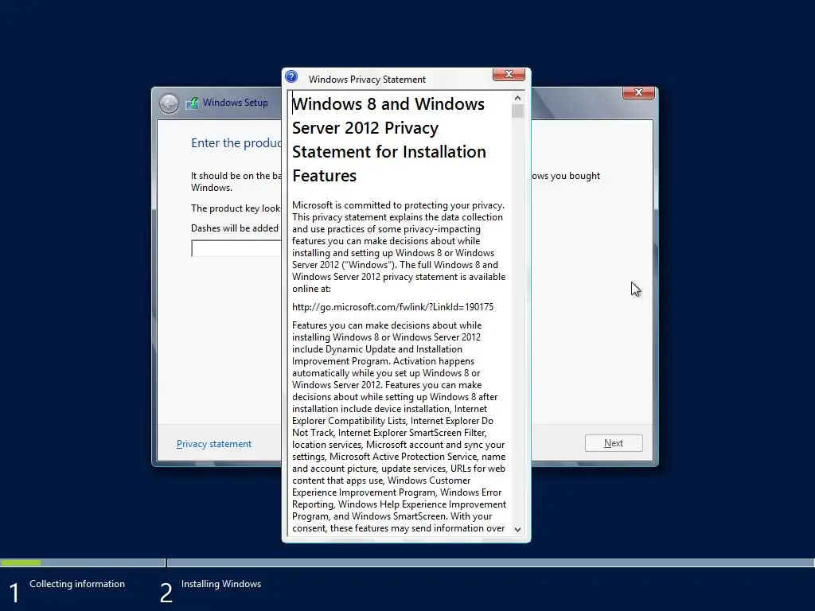Click the Windows Setup disc icon
Viewport: 815px width, 611px height.
coord(193,103)
